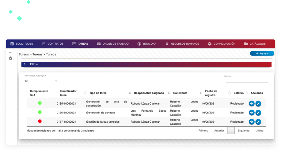Open Recursos Humanos via the person icon

click(x=167, y=44)
